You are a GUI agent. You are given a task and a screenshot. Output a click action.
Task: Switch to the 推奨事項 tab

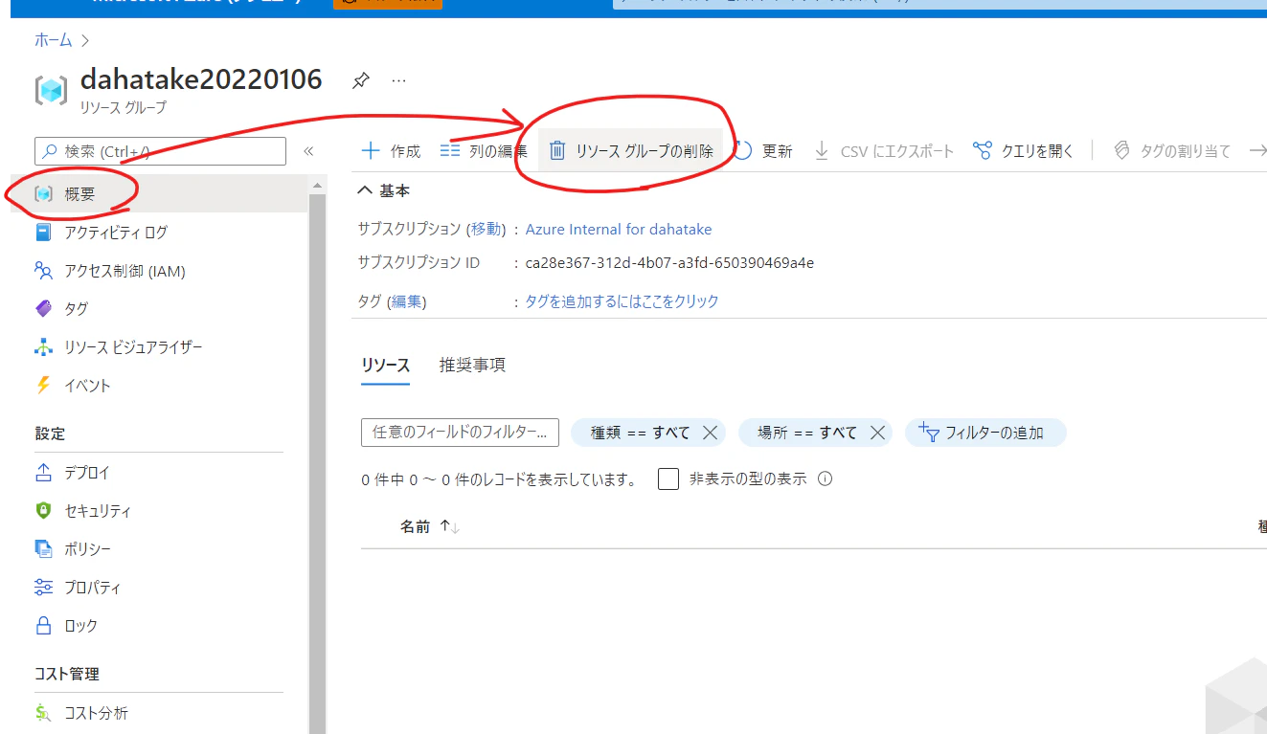[472, 365]
